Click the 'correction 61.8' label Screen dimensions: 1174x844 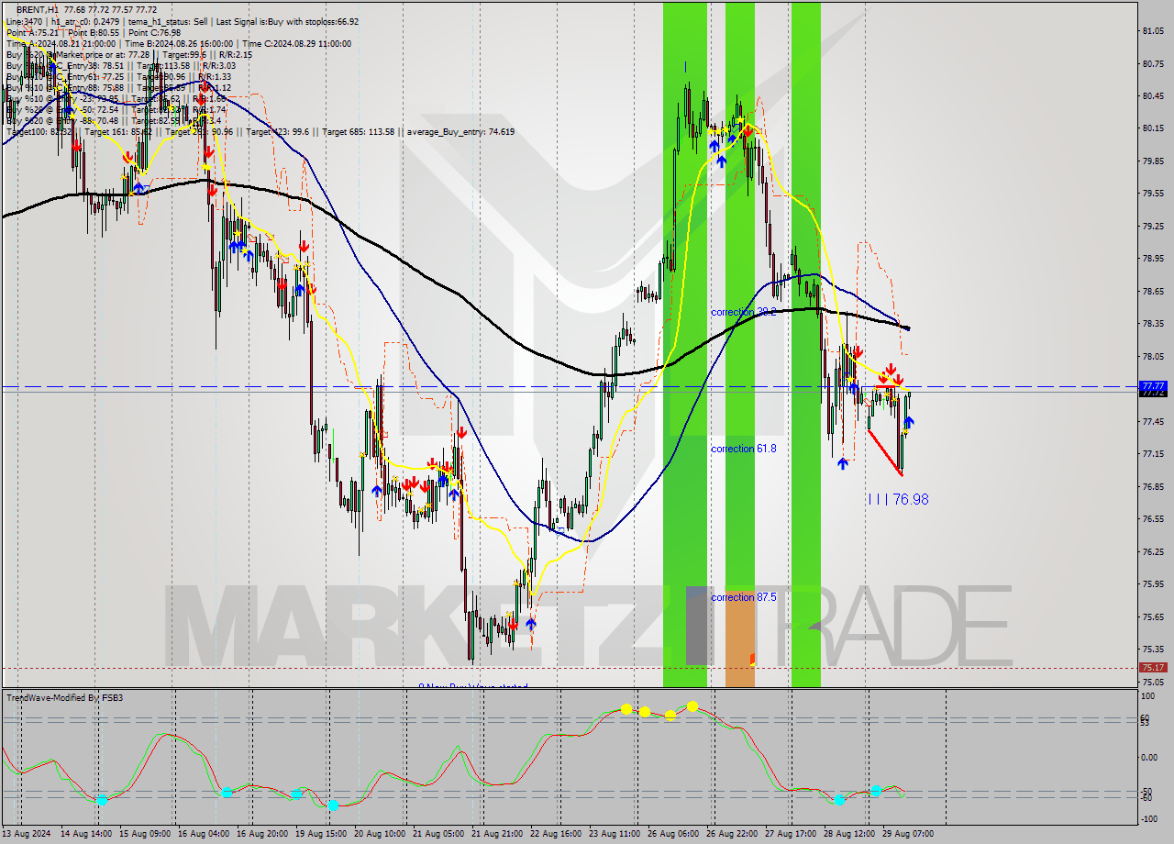coord(744,449)
